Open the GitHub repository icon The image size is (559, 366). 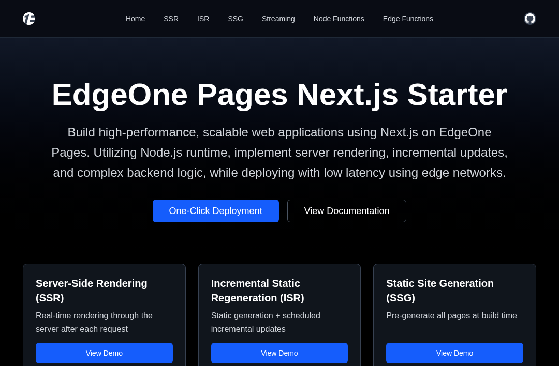pos(530,19)
